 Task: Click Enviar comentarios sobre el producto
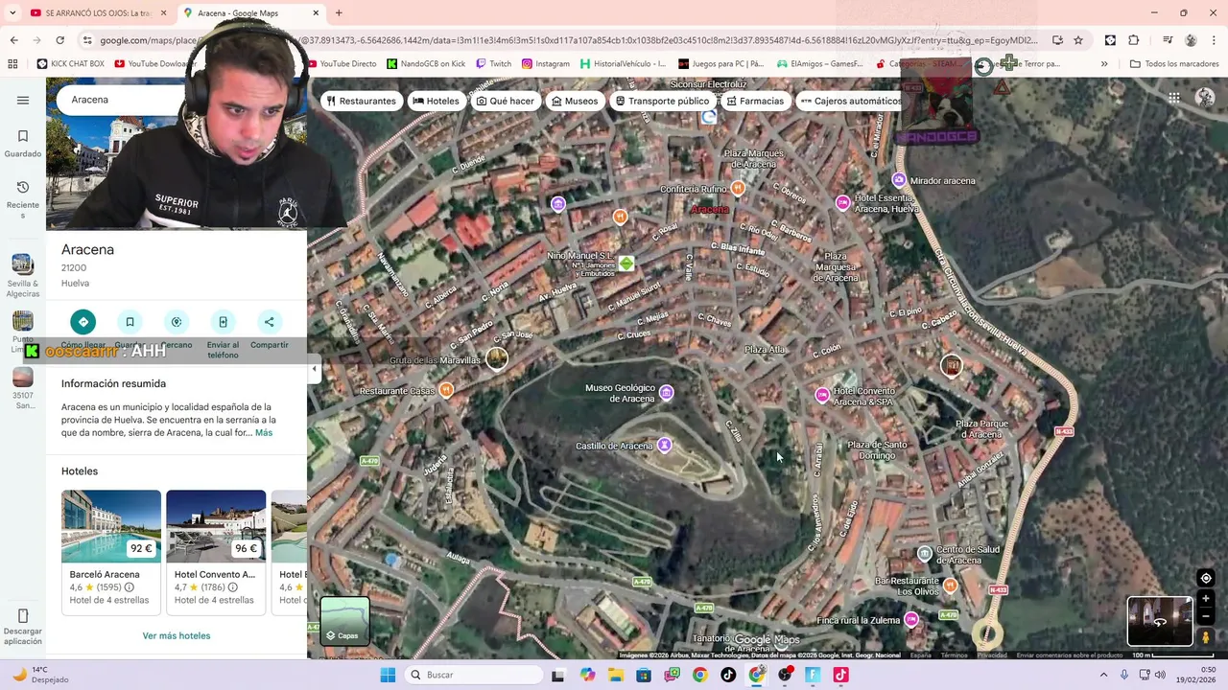[x=1069, y=655]
